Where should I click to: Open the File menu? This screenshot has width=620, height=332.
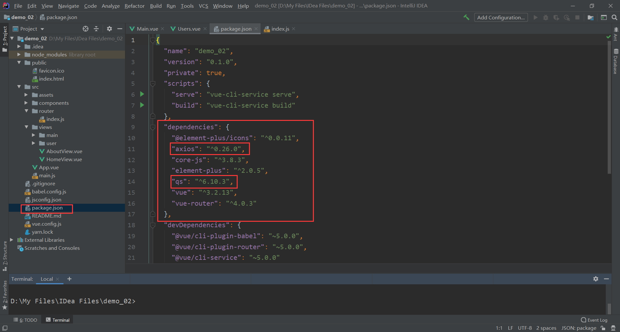coord(18,6)
